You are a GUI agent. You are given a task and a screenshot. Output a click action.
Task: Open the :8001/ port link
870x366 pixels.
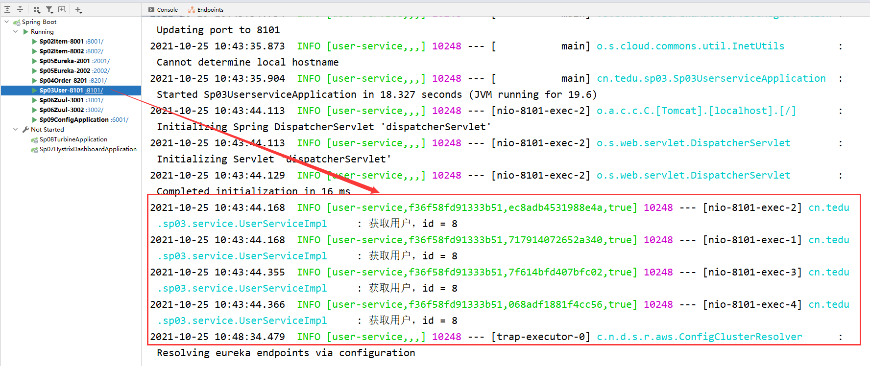click(x=95, y=42)
